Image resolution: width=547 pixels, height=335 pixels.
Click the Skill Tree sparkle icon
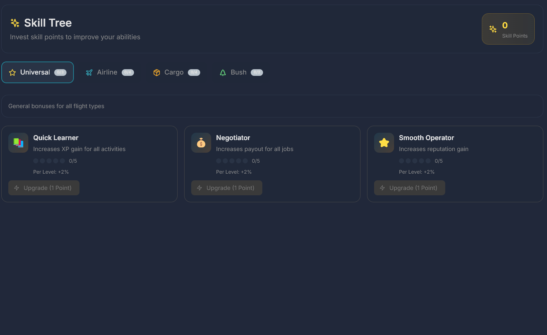[x=15, y=23]
